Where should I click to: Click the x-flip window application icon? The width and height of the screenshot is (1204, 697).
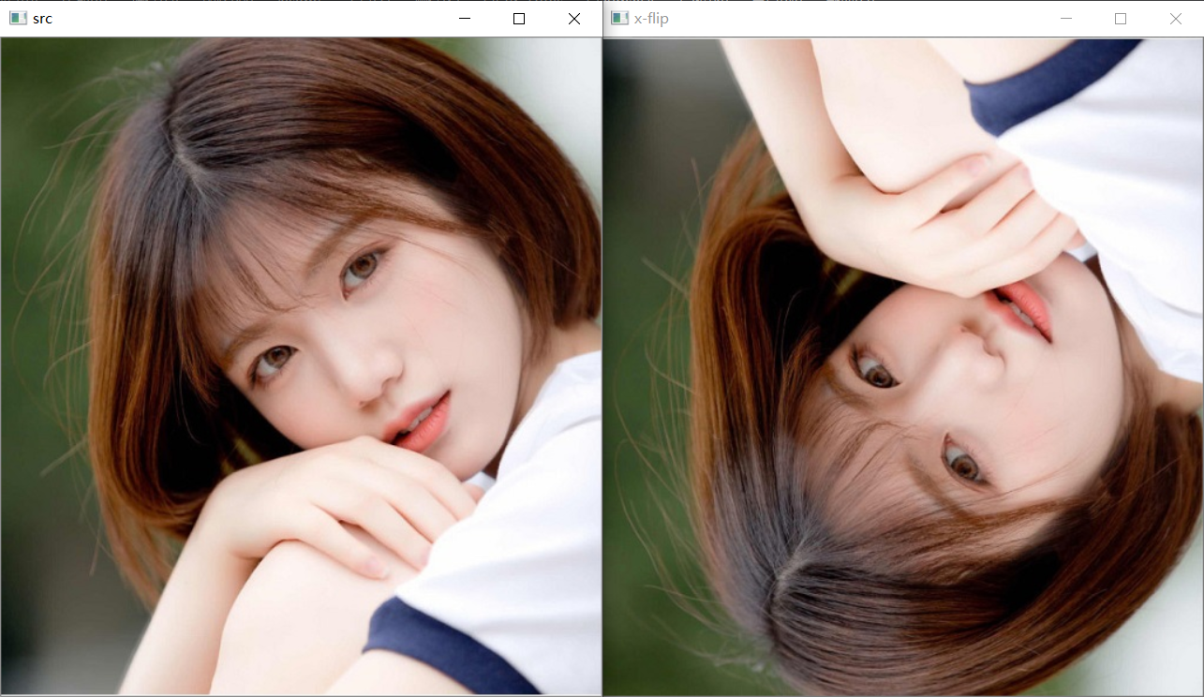point(619,19)
